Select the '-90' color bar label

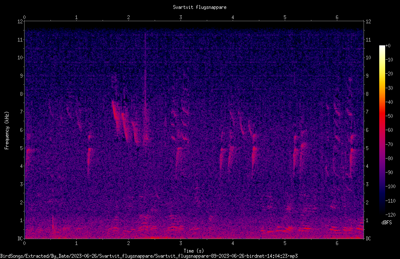coord(389,173)
